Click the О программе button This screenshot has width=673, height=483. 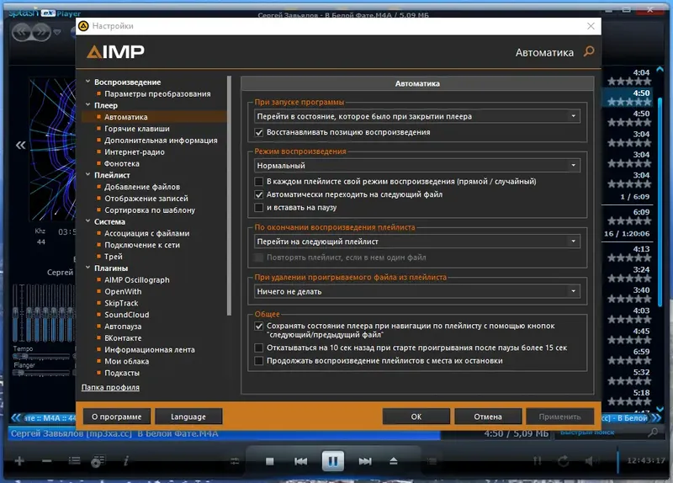pyautogui.click(x=116, y=417)
